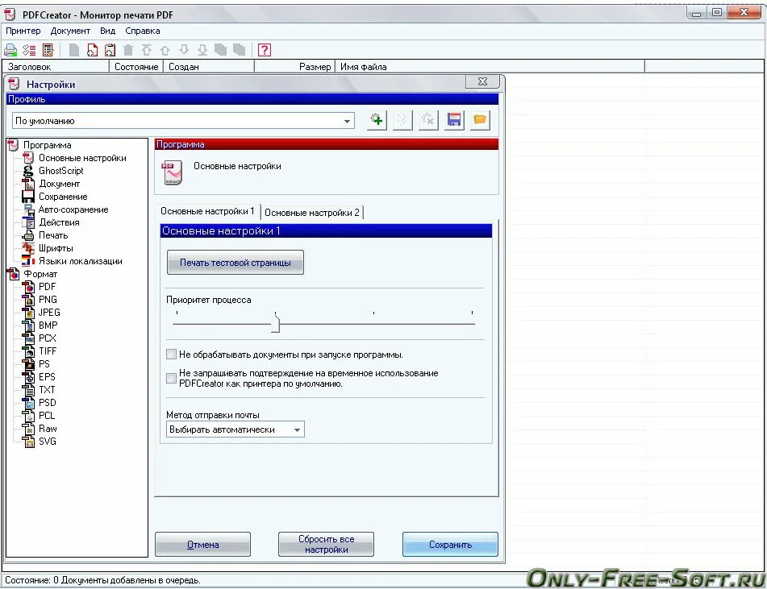This screenshot has height=589, width=767.
Task: Select the TXT format tree item
Action: [47, 390]
